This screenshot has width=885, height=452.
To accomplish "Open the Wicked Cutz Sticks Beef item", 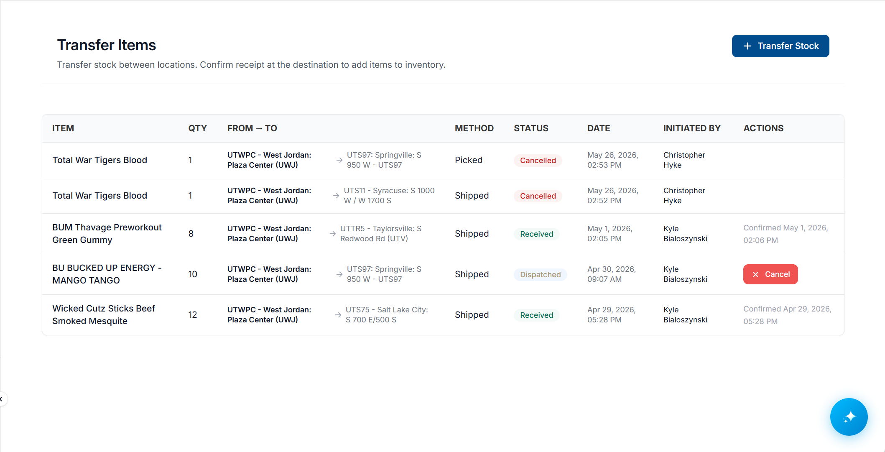I will [x=104, y=315].
